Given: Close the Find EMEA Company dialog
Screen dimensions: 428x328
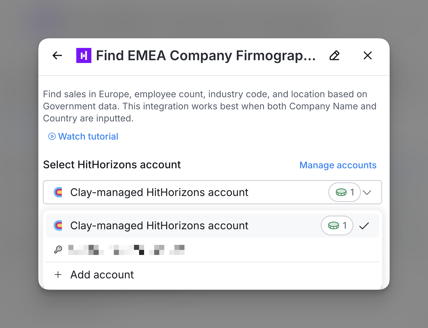Looking at the screenshot, I should 368,55.
